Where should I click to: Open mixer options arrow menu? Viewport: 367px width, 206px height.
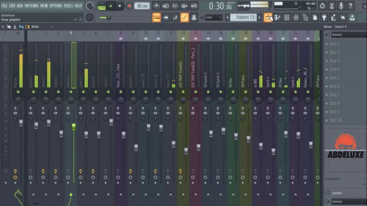tap(3, 27)
